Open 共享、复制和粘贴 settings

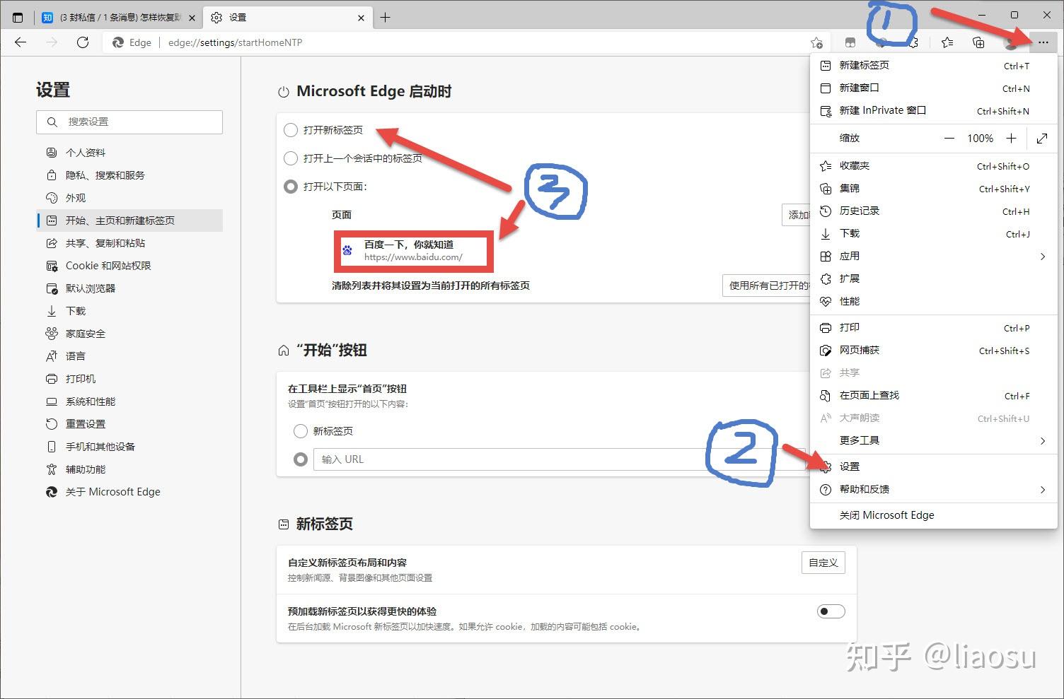click(x=129, y=243)
